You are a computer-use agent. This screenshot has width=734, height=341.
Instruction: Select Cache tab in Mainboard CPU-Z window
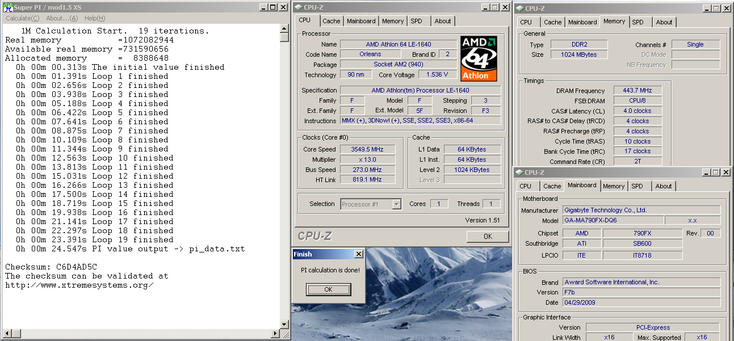(x=552, y=186)
